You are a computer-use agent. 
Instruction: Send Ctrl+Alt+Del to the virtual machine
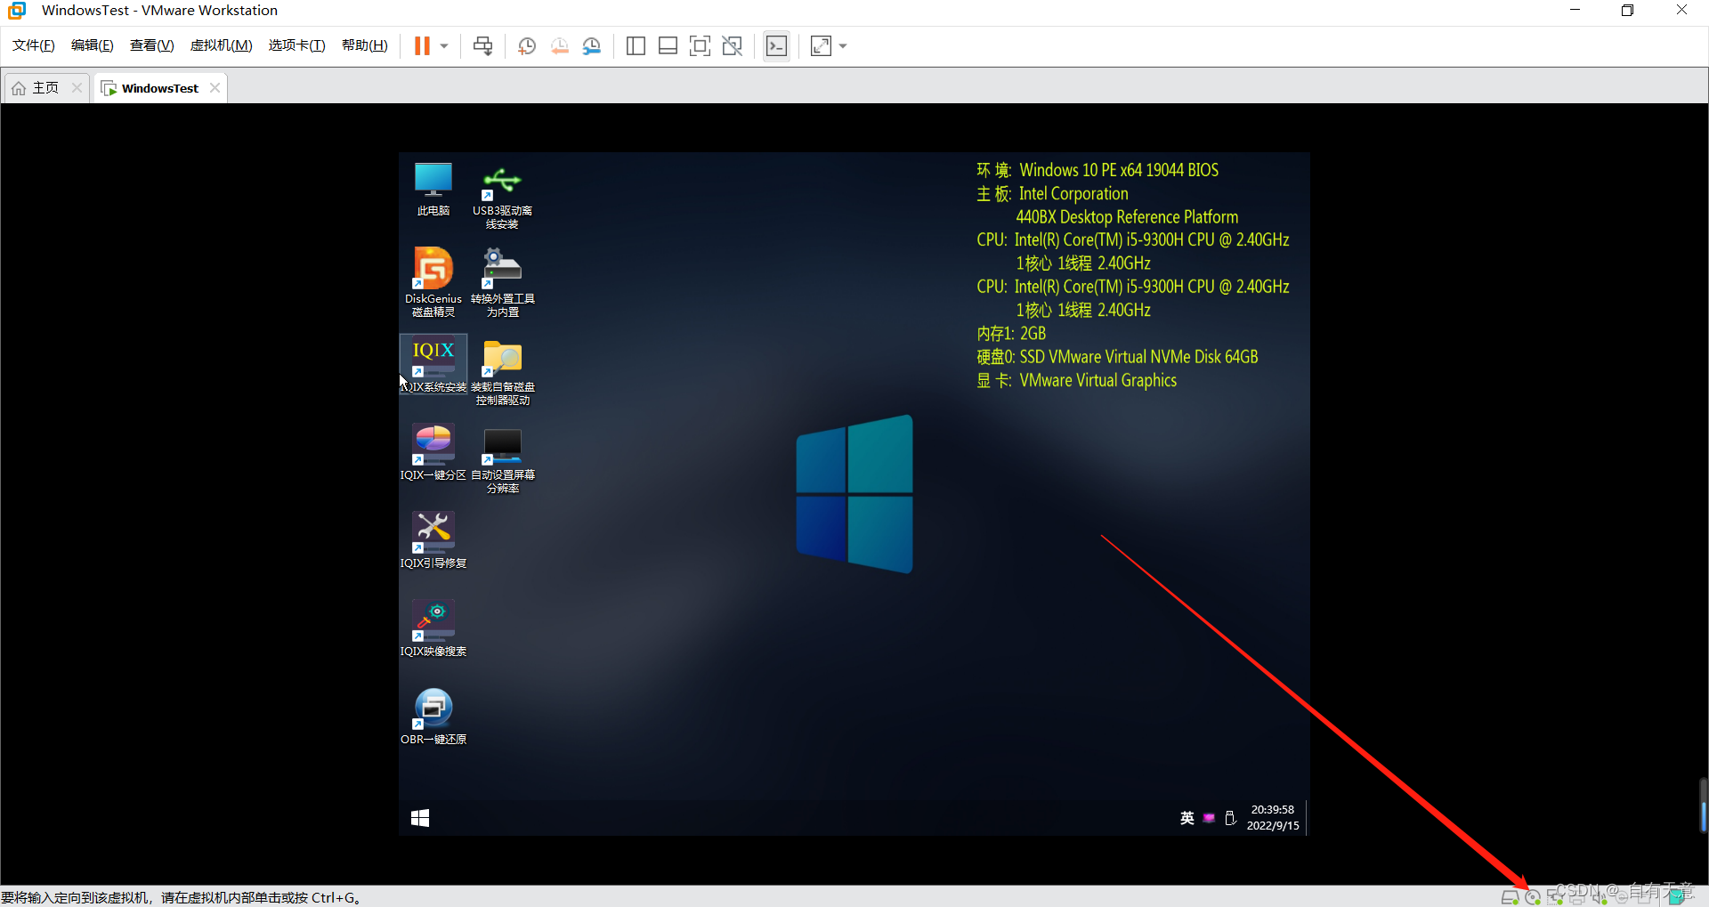tap(482, 45)
